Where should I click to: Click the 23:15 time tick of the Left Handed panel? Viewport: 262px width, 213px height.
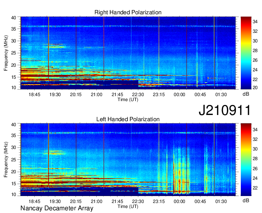point(159,201)
